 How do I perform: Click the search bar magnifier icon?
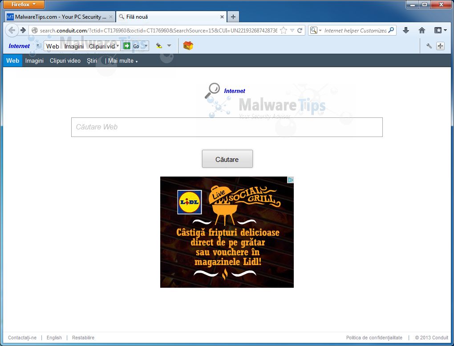[x=391, y=30]
